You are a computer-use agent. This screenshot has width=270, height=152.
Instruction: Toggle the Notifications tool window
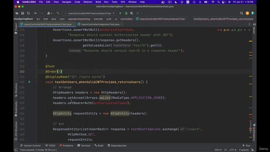tap(254, 132)
